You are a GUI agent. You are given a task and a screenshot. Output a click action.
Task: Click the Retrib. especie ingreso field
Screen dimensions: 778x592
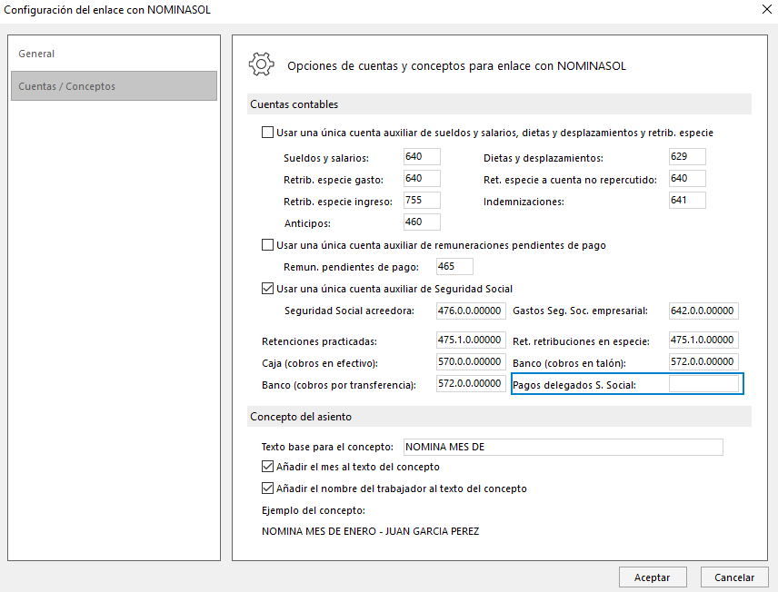pos(422,201)
